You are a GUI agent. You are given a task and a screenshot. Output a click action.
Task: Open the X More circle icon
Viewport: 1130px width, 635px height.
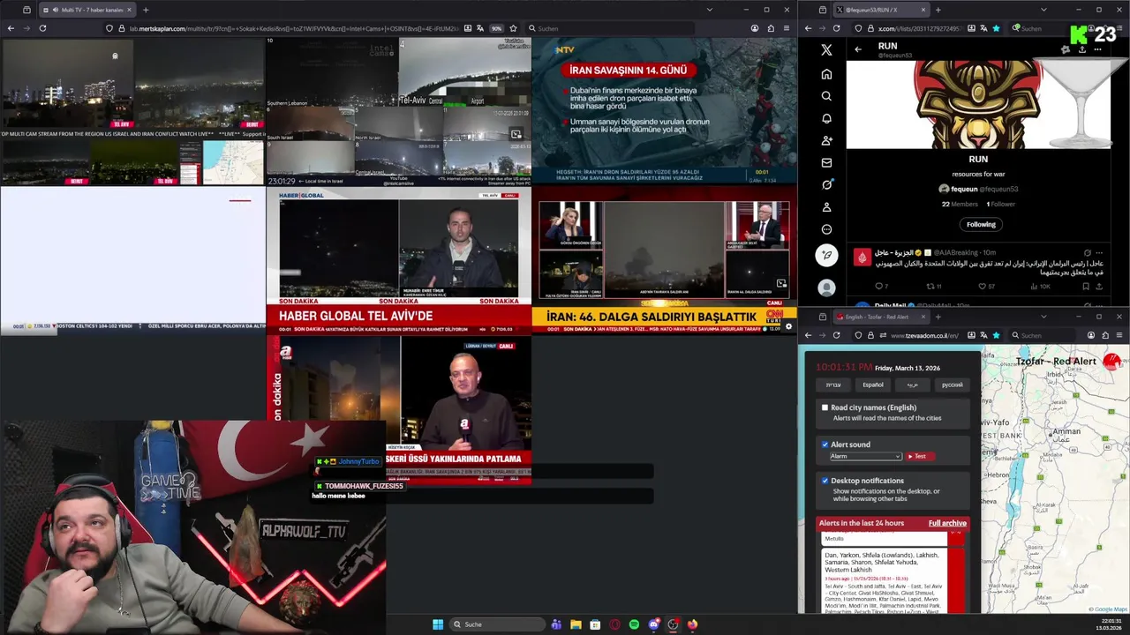pyautogui.click(x=826, y=229)
